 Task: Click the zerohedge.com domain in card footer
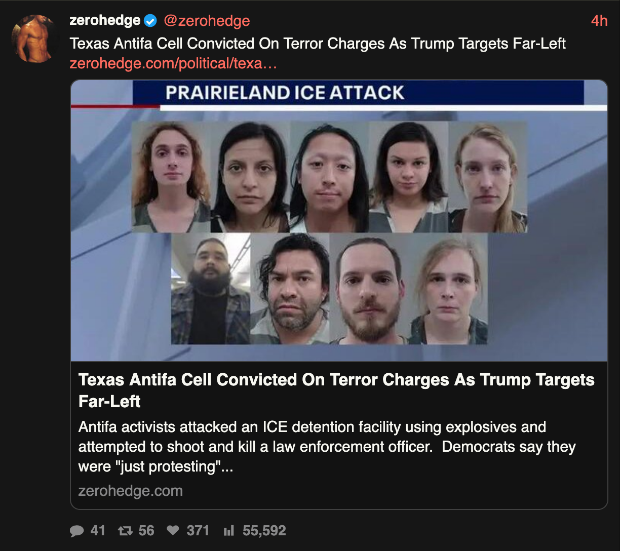tap(131, 491)
